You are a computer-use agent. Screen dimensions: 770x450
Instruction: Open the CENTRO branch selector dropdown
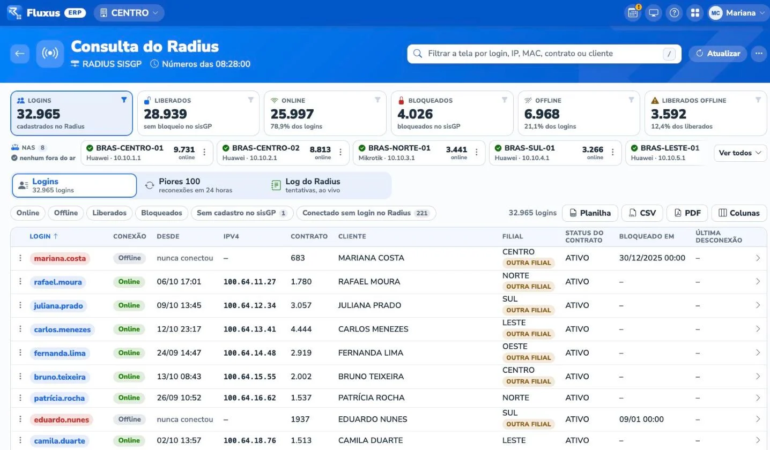click(x=129, y=13)
